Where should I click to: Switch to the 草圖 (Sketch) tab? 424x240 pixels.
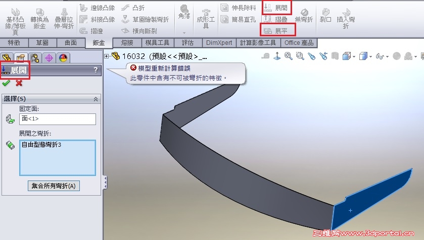point(42,43)
